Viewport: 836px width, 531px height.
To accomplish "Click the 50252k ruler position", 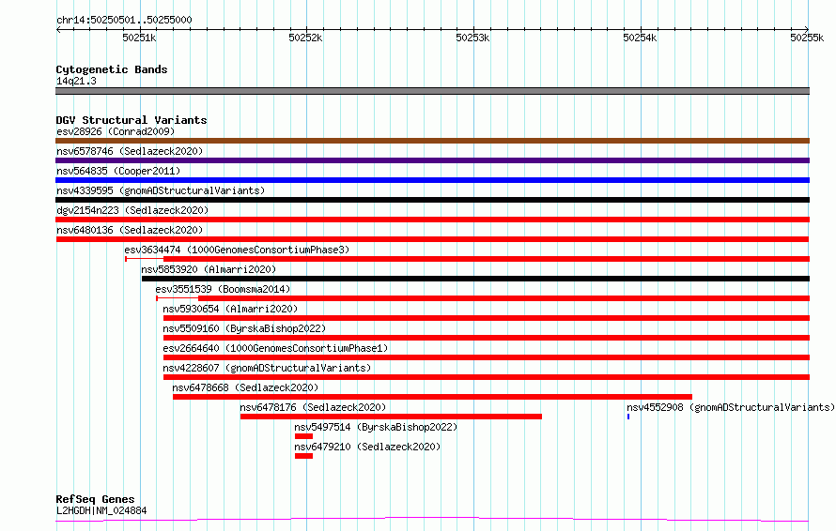I will tap(305, 38).
